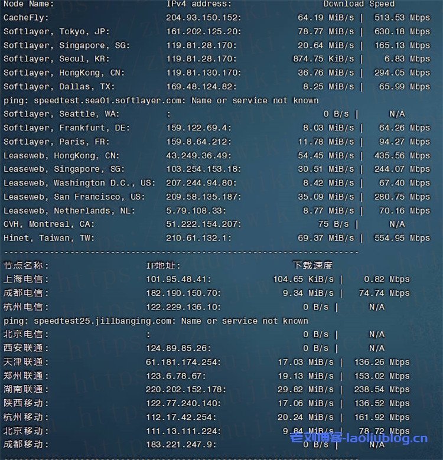Select IP address 124.89.85.26
The width and height of the screenshot is (443, 460).
[178, 348]
